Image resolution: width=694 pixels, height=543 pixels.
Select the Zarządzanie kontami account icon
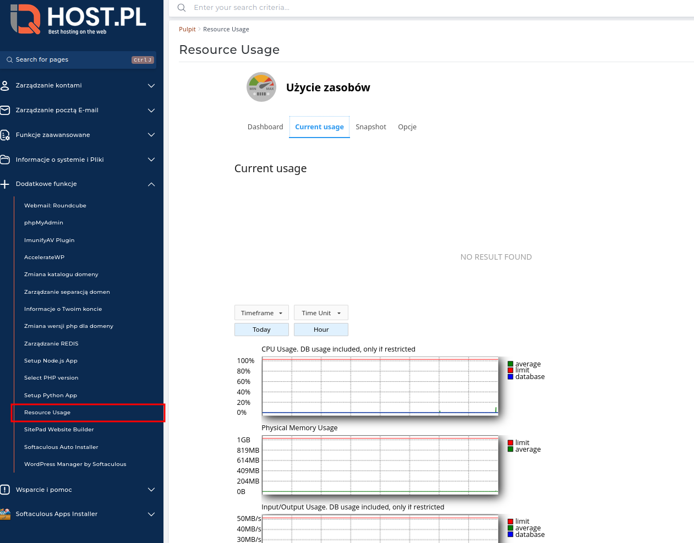tap(6, 85)
